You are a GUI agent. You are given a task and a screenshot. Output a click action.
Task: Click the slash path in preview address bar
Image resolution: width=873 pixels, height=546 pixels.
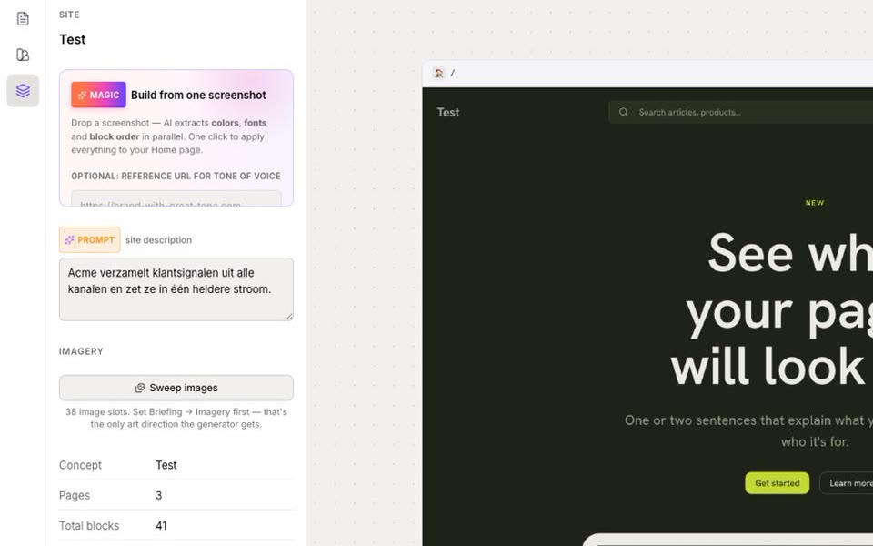453,73
